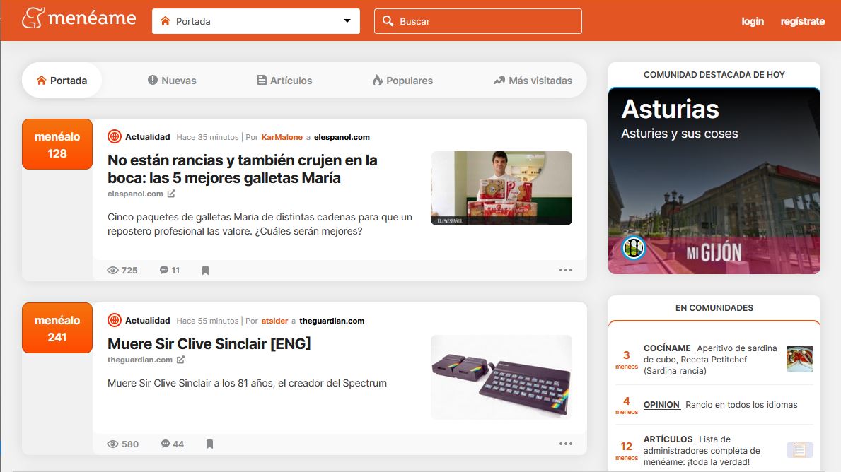Open the Populares section via the flame icon
This screenshot has height=472, width=841.
378,80
